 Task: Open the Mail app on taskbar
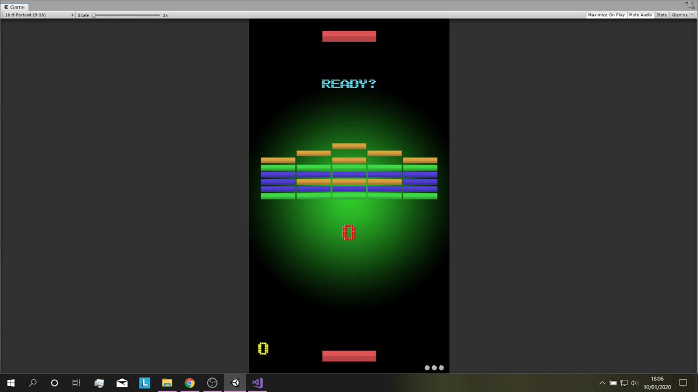pos(122,383)
